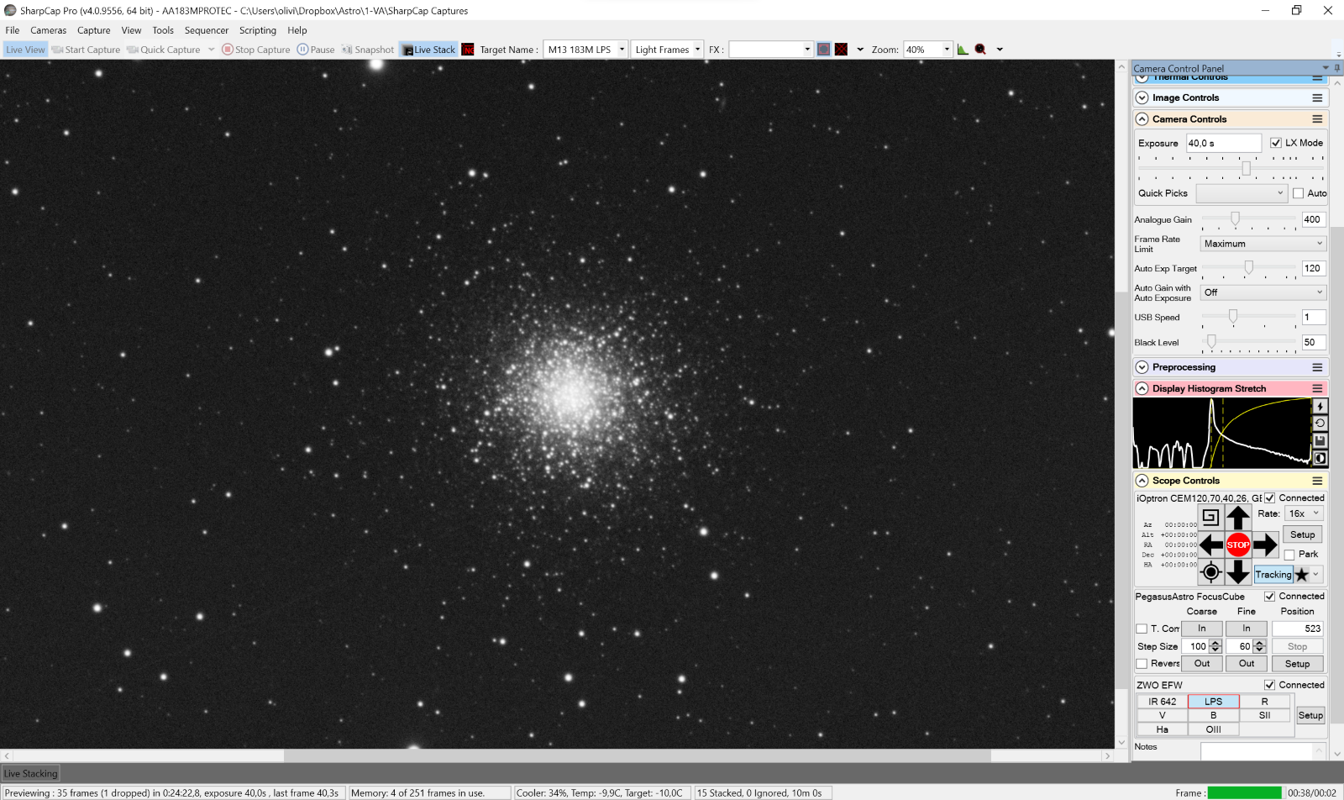Open the mount Rate dropdown

pyautogui.click(x=1305, y=513)
